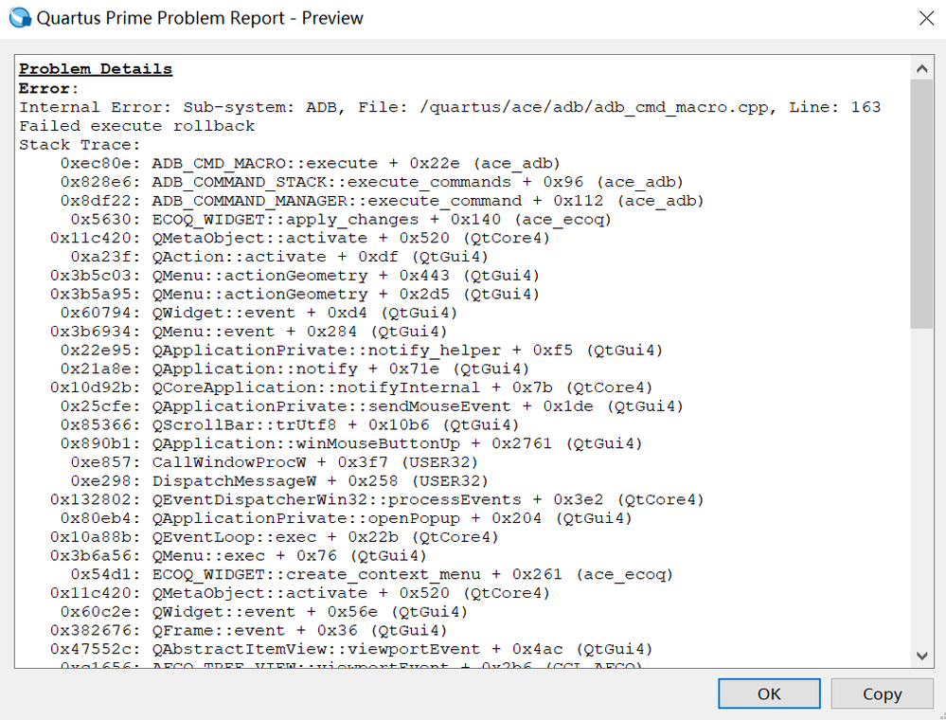Screen dimensions: 946x720
Task: Click the QScrollBar::trUtf8 trace line
Action: [x=290, y=425]
